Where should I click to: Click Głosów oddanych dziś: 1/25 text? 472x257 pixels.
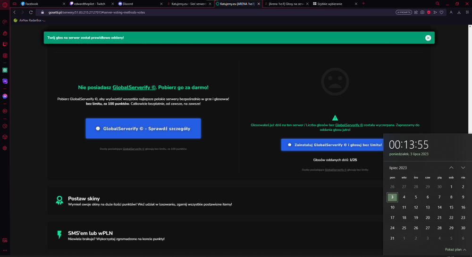(335, 160)
